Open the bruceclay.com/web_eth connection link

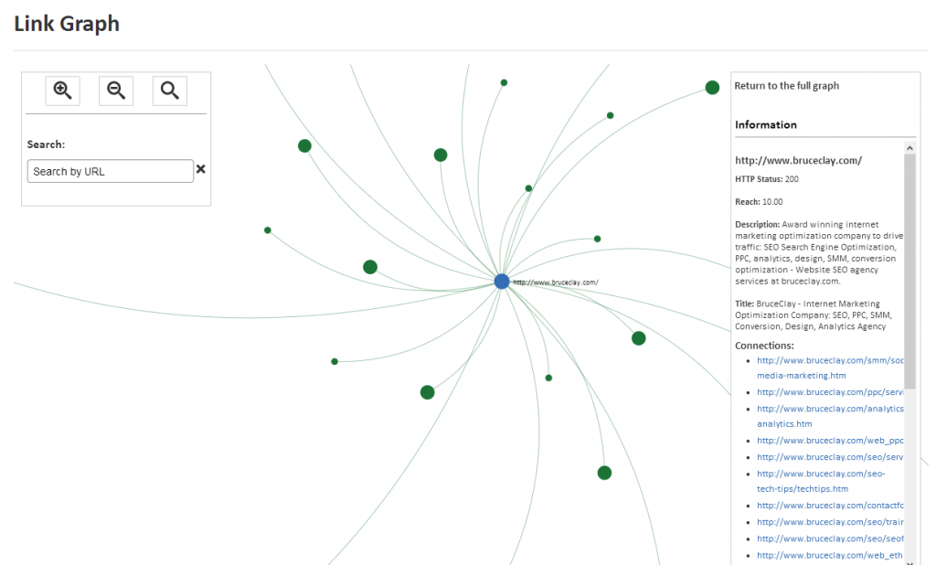click(x=830, y=556)
